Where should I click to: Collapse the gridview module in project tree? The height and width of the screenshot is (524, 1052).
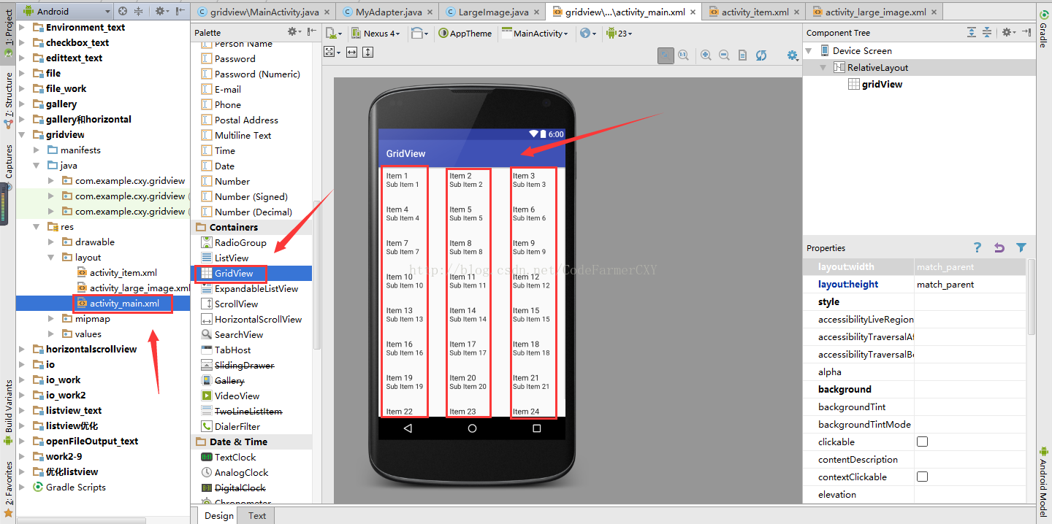click(21, 134)
